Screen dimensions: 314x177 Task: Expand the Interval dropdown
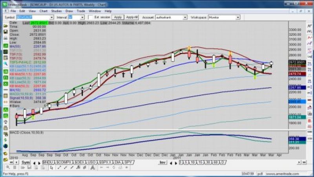pos(82,17)
